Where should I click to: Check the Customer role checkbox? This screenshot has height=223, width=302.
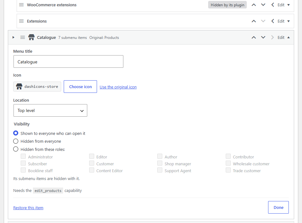pos(92,163)
